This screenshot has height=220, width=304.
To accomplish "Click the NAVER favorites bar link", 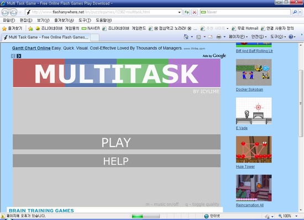I will [91, 29].
